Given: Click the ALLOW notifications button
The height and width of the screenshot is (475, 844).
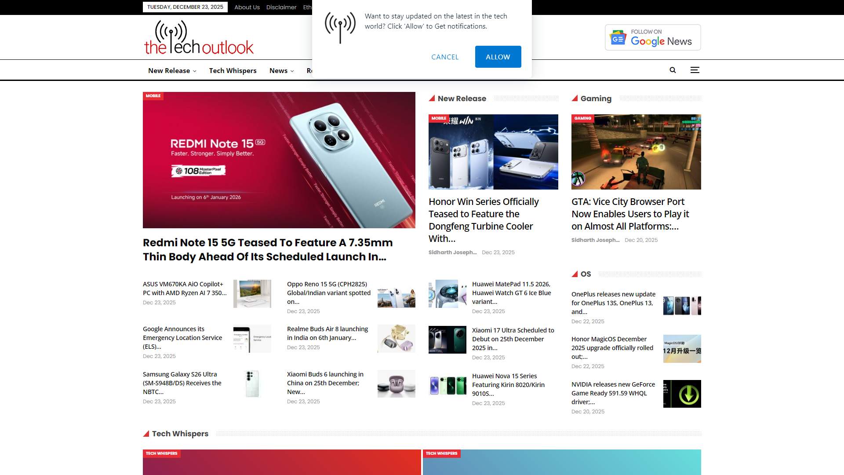Looking at the screenshot, I should 498,57.
